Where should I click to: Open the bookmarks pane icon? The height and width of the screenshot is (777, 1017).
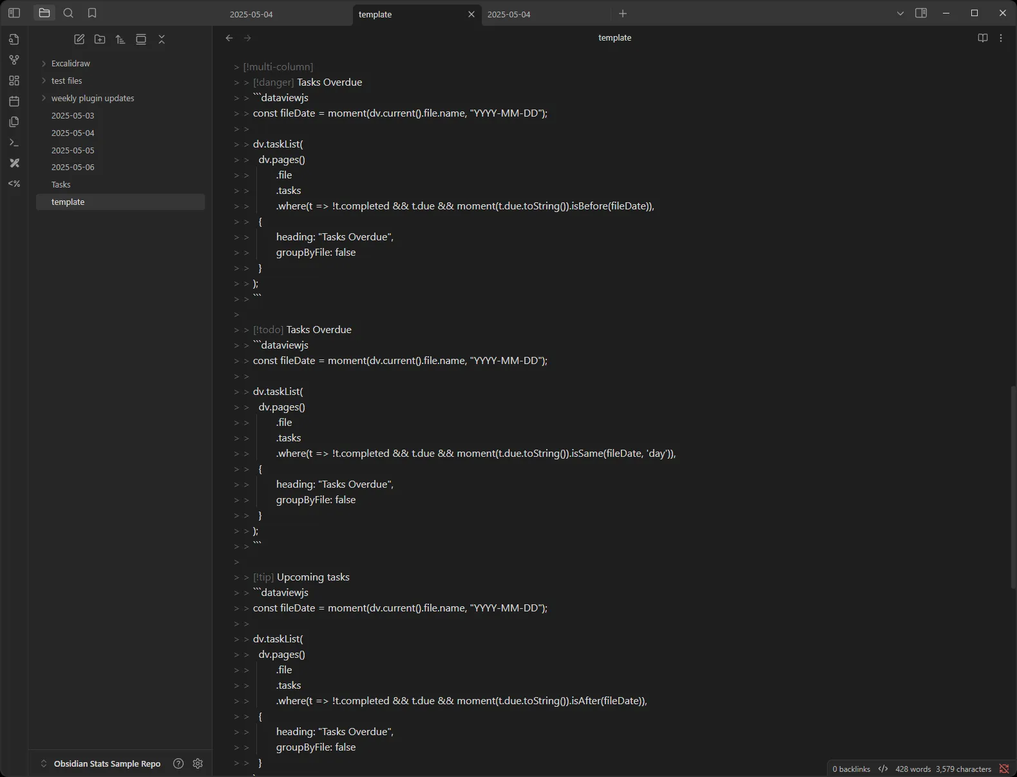[x=92, y=13]
